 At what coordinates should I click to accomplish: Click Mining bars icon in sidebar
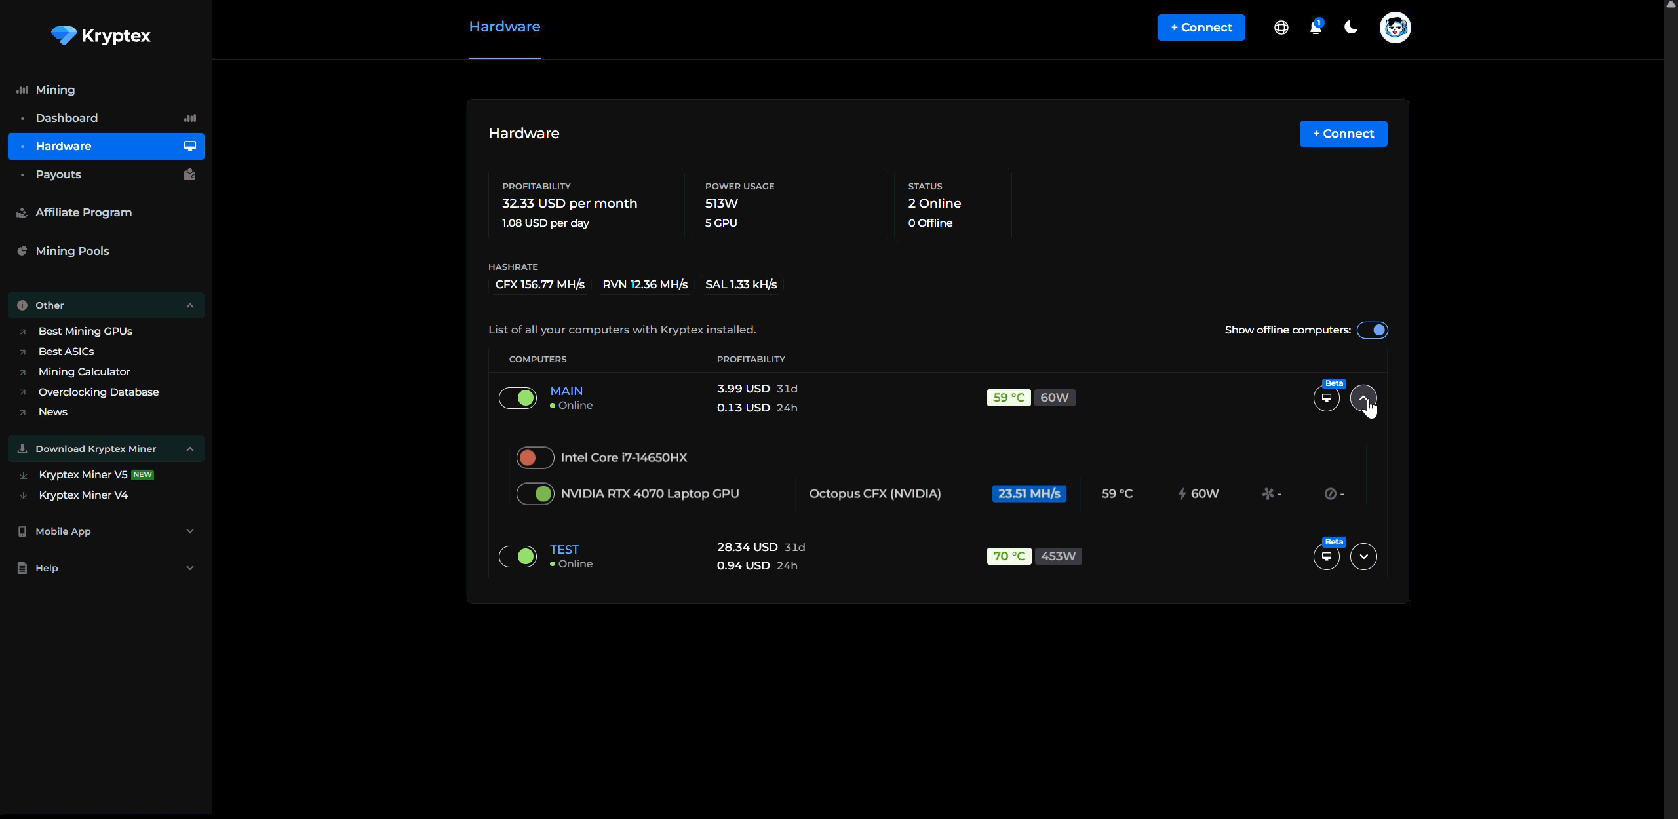point(22,90)
